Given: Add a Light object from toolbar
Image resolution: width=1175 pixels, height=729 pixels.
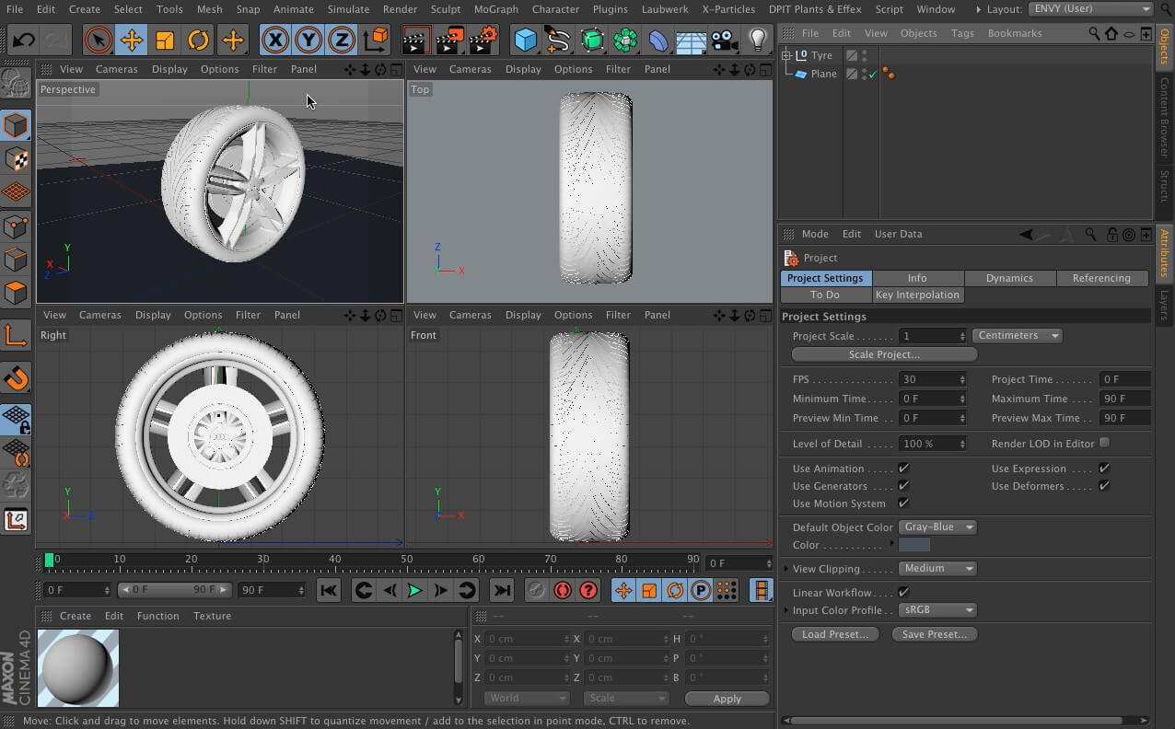Looking at the screenshot, I should click(758, 40).
